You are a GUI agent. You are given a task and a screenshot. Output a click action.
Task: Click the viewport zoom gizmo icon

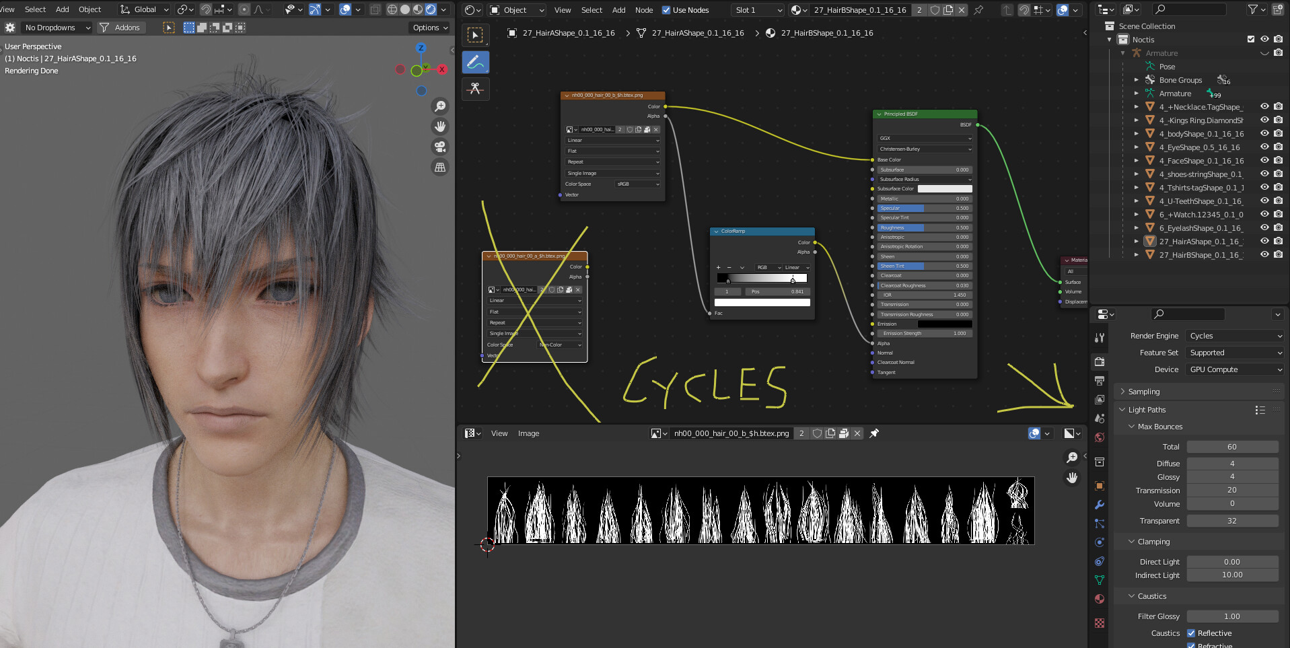(x=440, y=106)
